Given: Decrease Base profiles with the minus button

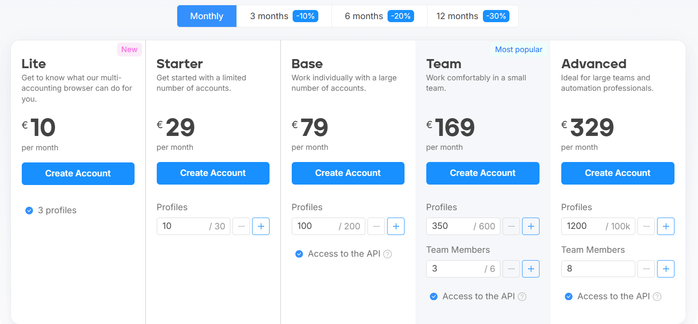Looking at the screenshot, I should [x=376, y=226].
